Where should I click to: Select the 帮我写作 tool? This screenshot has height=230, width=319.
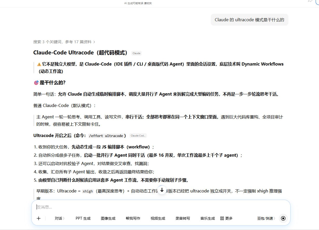click(133, 218)
